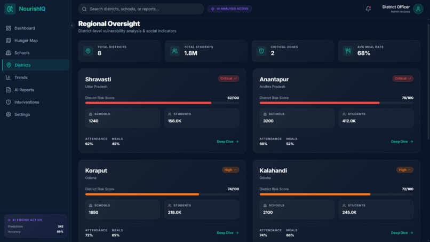
Task: Click the Total Districts value 8
Action: (x=99, y=53)
